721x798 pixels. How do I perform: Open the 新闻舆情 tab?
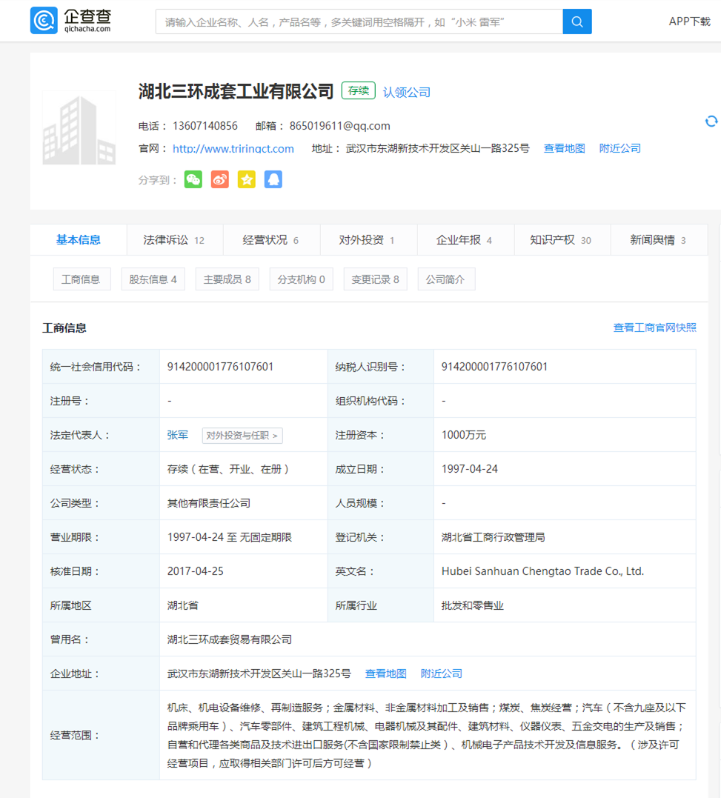659,240
